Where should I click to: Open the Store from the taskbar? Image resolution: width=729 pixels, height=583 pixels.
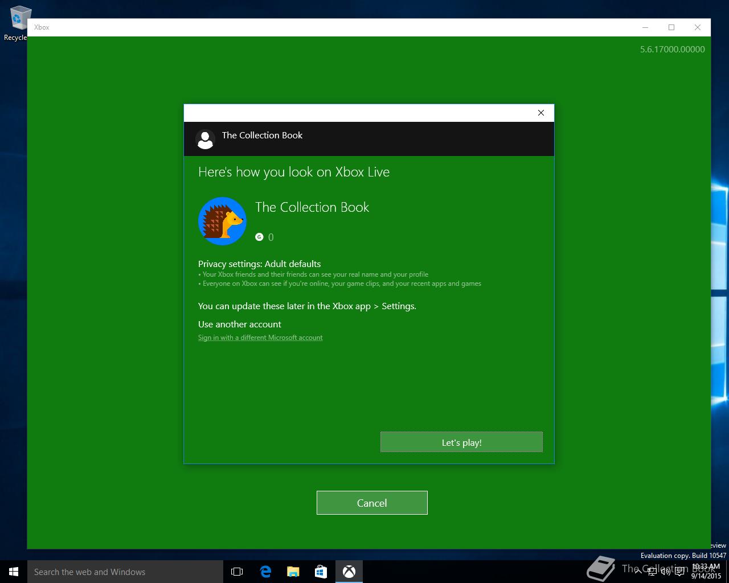point(321,572)
